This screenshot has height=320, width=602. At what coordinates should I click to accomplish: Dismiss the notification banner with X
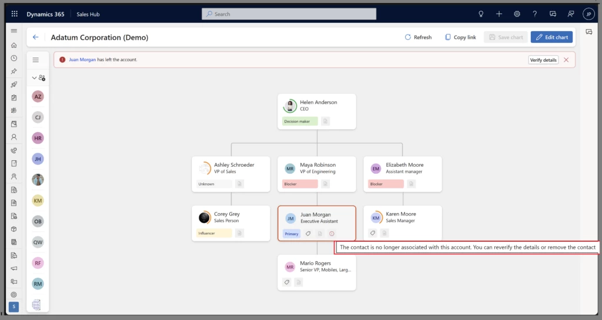566,60
